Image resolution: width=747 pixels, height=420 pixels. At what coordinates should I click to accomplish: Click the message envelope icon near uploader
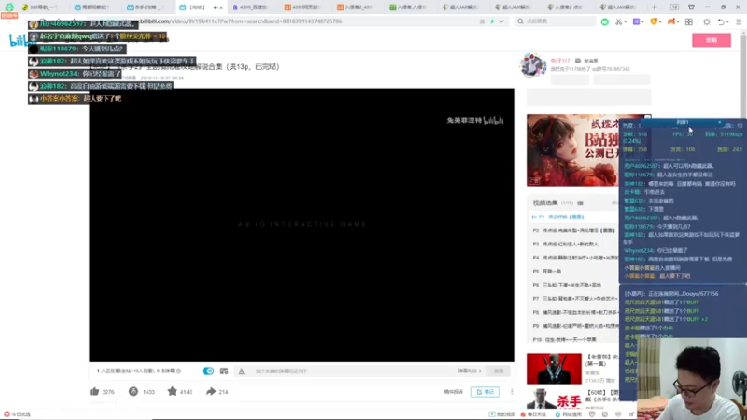(x=578, y=61)
